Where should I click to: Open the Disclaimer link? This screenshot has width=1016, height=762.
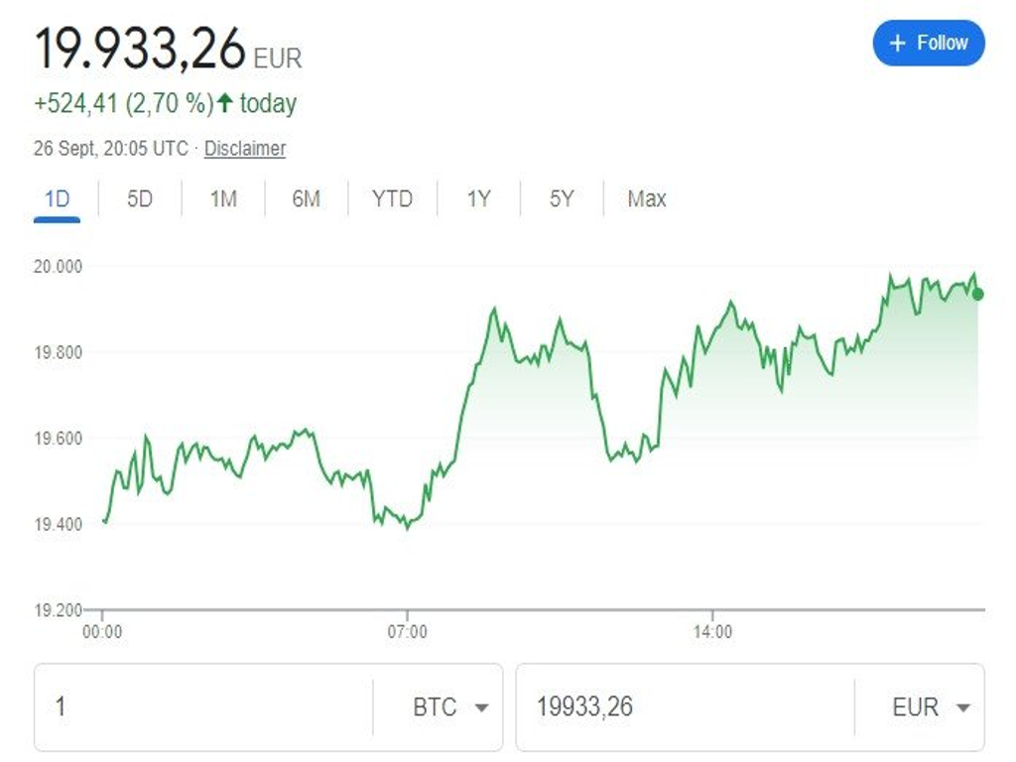pos(245,149)
